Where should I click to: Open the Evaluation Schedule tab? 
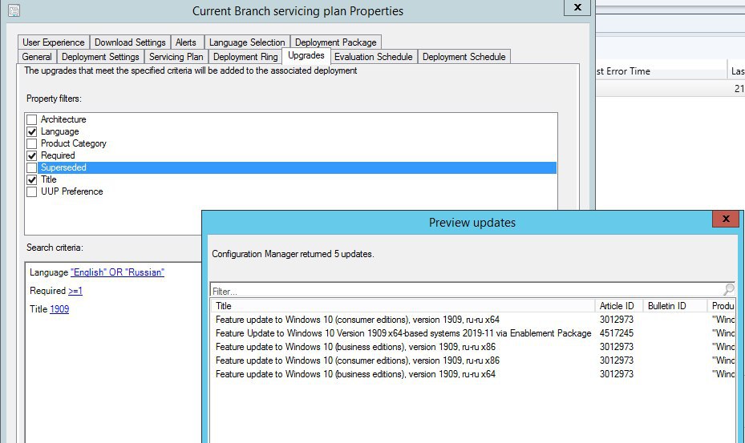point(374,57)
